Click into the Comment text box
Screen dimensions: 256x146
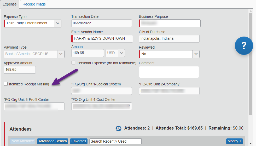coord(169,72)
